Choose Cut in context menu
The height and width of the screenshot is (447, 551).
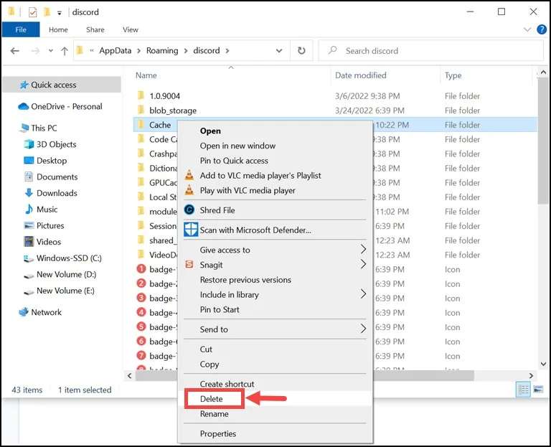(275, 349)
